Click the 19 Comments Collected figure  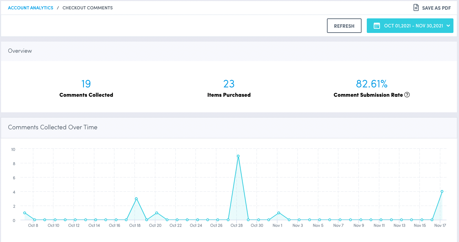click(x=86, y=84)
